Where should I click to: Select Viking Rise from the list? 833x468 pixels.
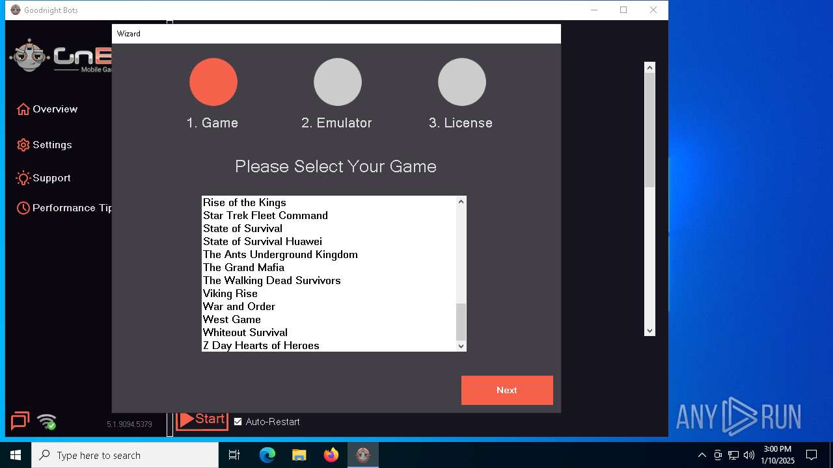329,293
